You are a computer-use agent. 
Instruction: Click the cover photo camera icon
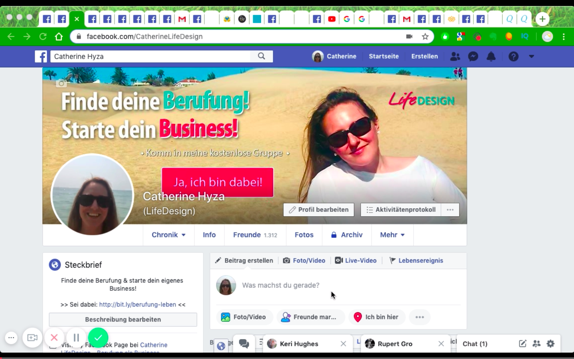61,83
